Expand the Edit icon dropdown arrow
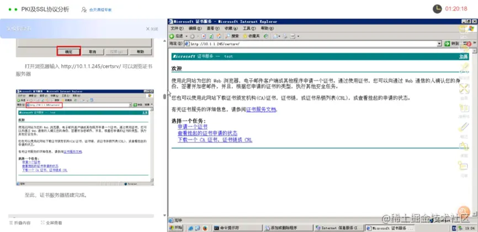The width and height of the screenshot is (478, 232). (x=298, y=36)
